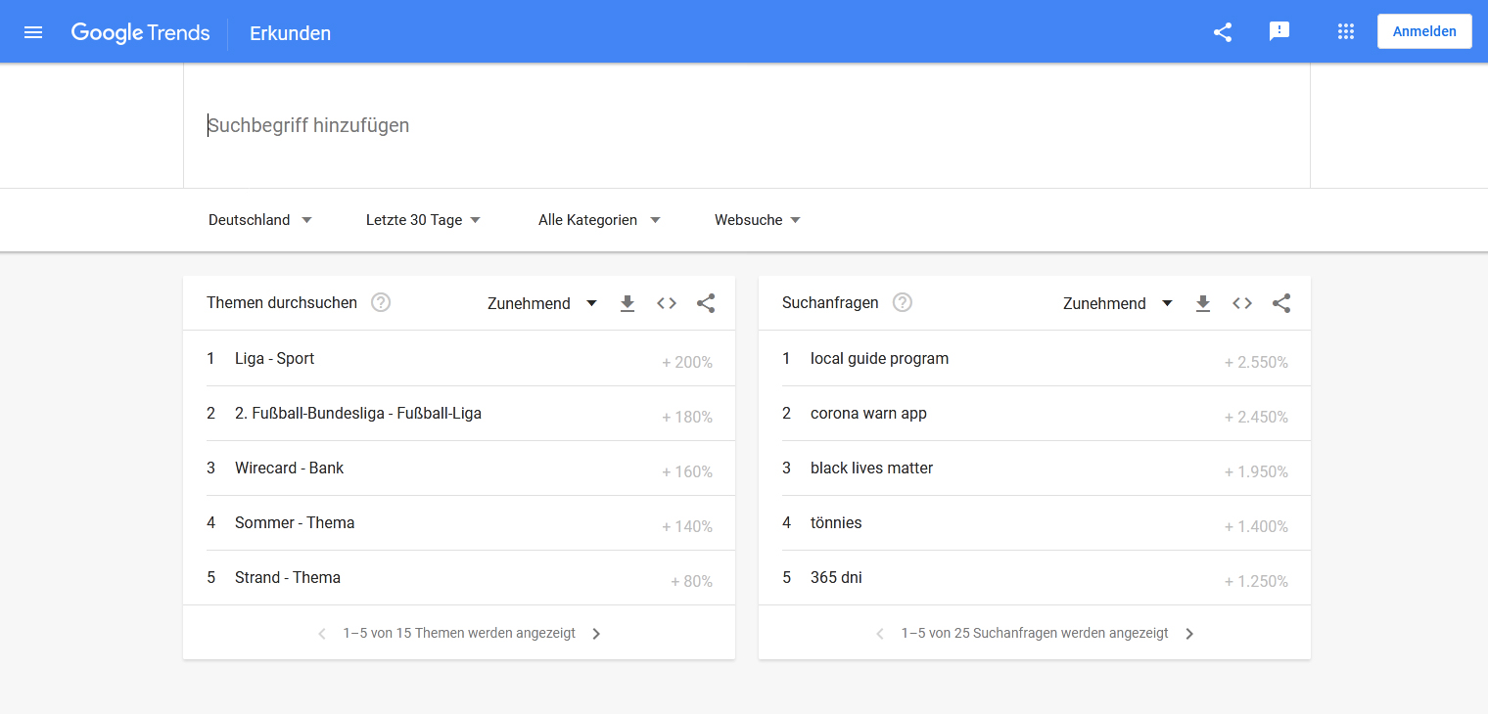Viewport: 1488px width, 714px height.
Task: Open the Google apps grid
Action: click(1346, 32)
